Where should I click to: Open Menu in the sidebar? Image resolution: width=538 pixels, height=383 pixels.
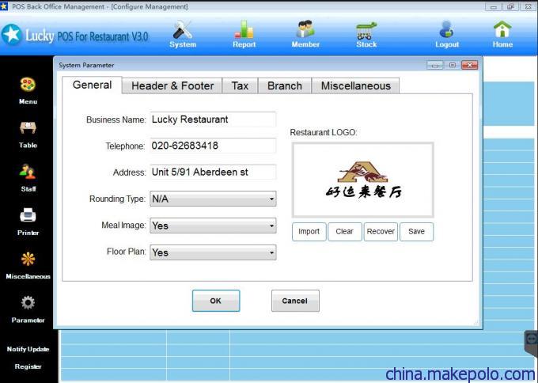pos(28,90)
